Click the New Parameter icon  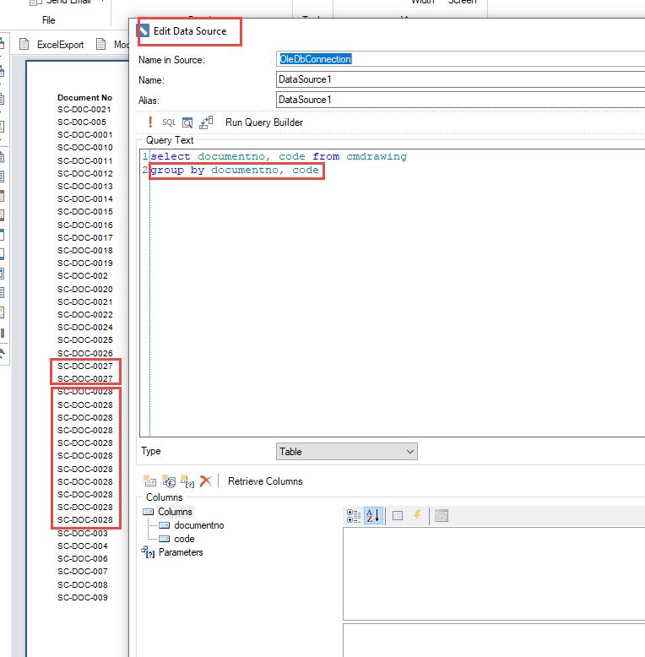[187, 481]
